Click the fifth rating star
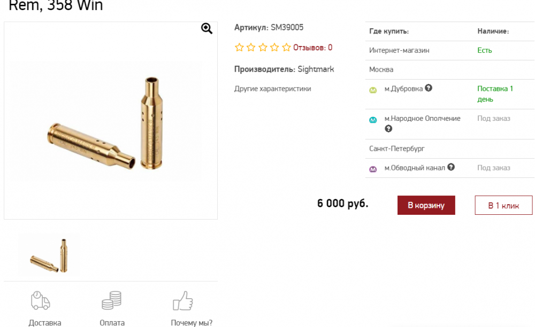535x327 pixels. (286, 48)
